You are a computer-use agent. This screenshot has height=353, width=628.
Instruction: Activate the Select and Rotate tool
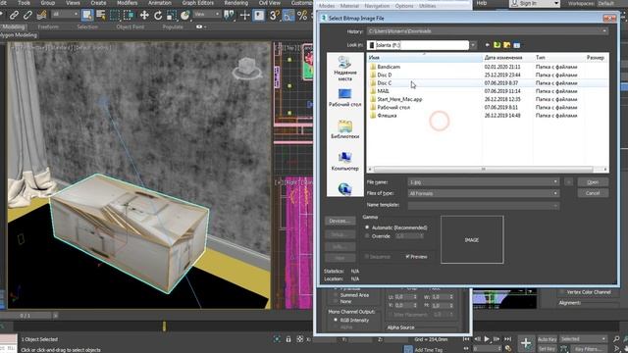[158, 16]
